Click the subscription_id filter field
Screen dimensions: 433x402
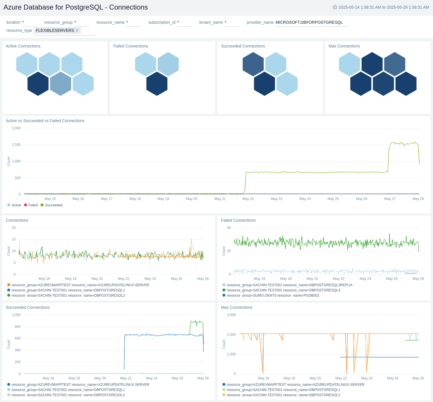point(184,22)
